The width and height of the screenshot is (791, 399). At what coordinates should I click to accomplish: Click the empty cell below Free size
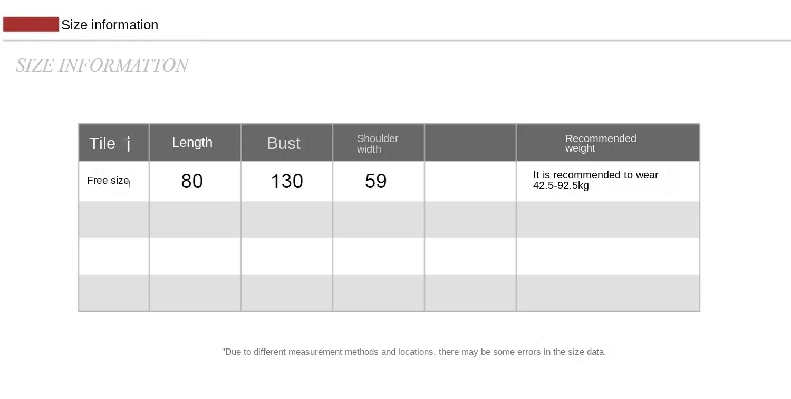[x=114, y=220]
